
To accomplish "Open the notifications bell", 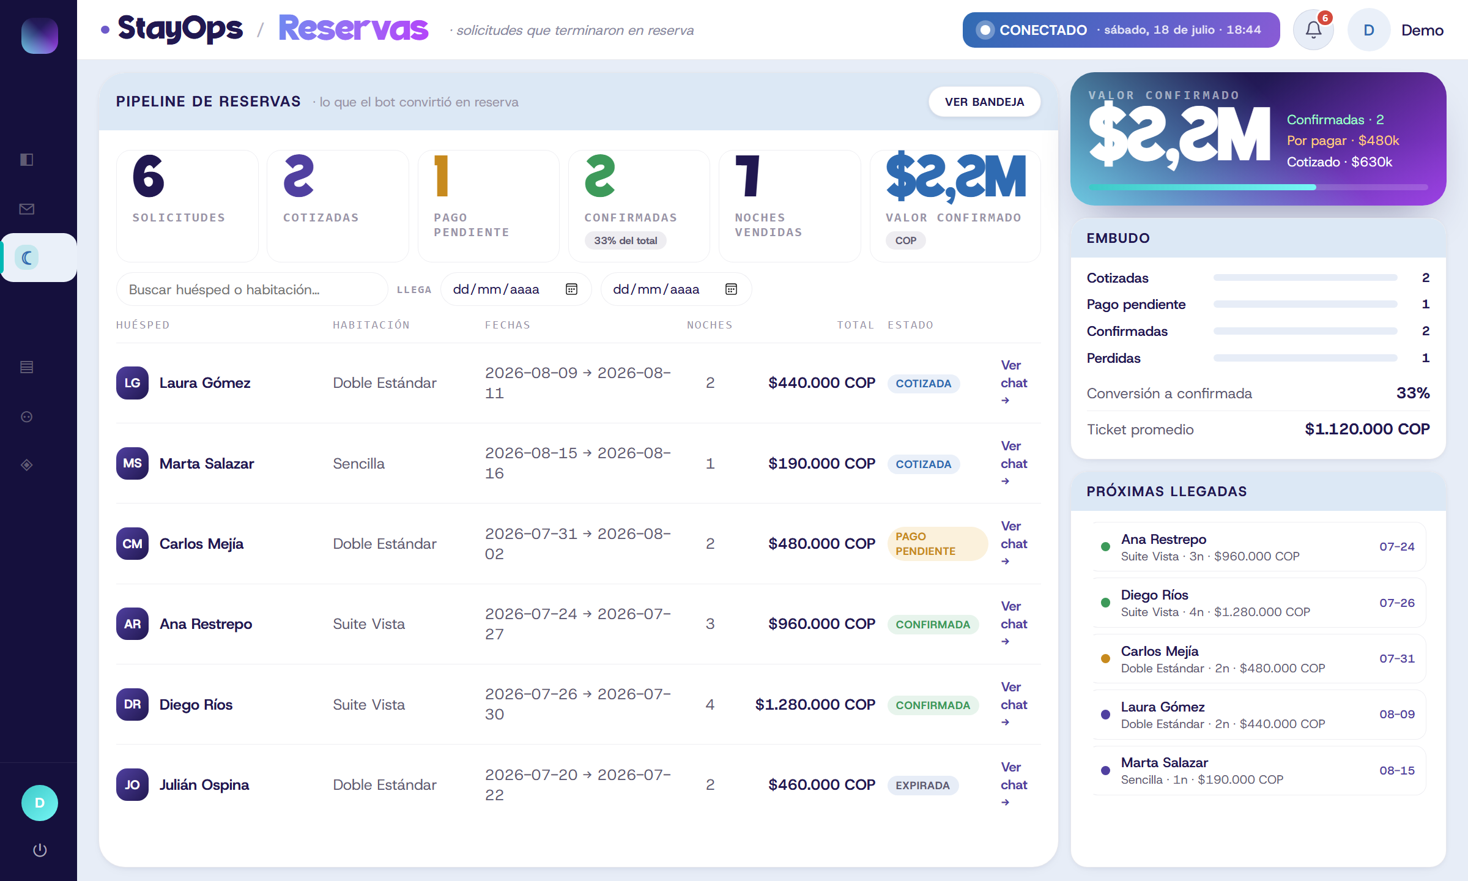I will coord(1313,30).
